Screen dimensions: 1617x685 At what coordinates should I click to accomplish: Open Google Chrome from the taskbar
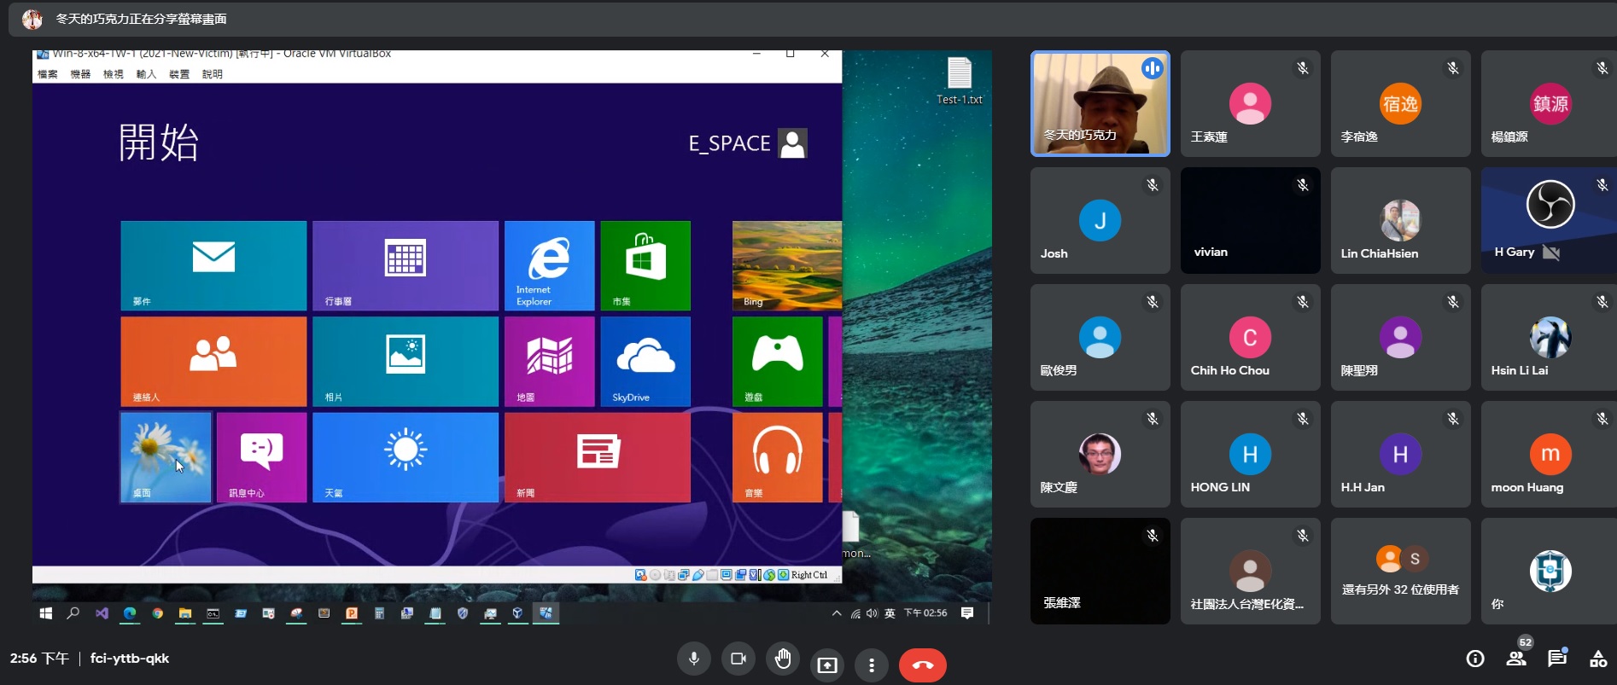[x=157, y=613]
